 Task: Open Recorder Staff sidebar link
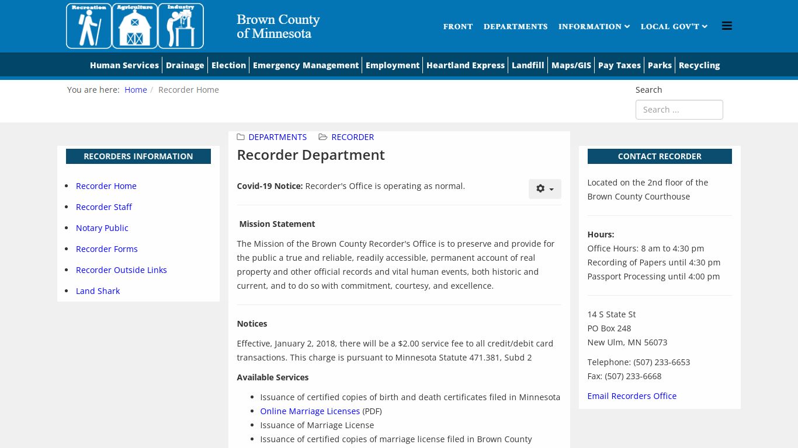tap(104, 207)
